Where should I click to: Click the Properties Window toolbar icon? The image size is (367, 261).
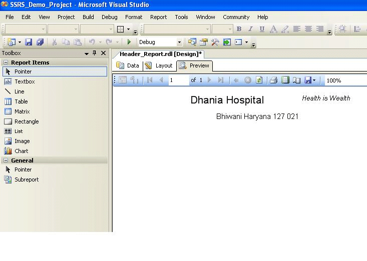pos(204,42)
